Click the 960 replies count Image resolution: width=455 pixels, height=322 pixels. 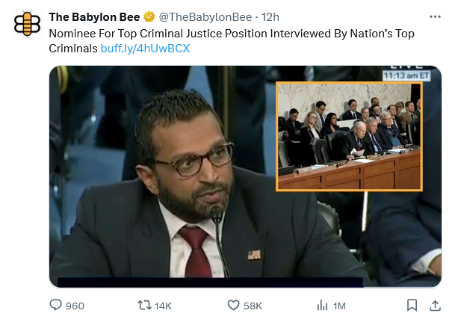(x=75, y=306)
